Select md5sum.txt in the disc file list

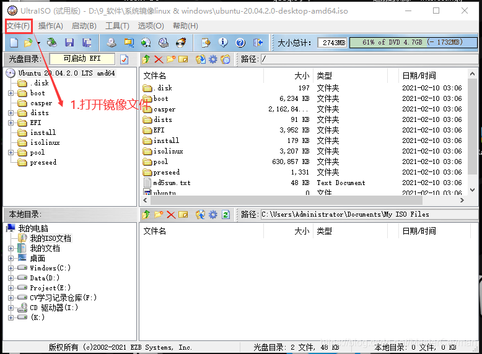pyautogui.click(x=172, y=183)
